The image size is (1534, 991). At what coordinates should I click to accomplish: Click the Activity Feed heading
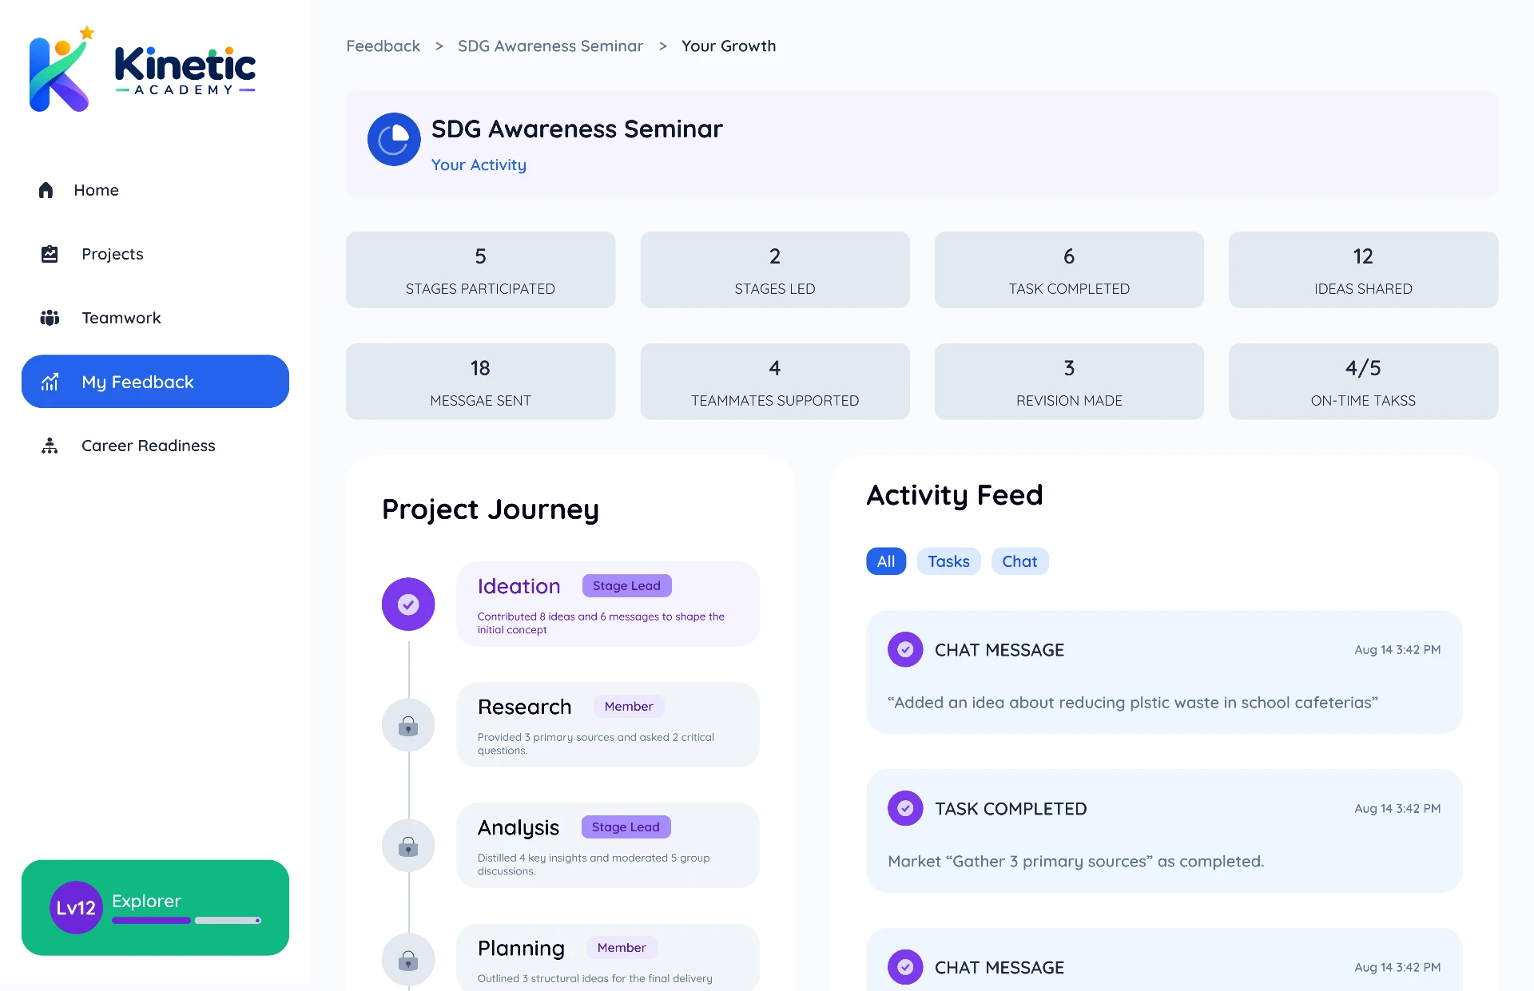[955, 495]
